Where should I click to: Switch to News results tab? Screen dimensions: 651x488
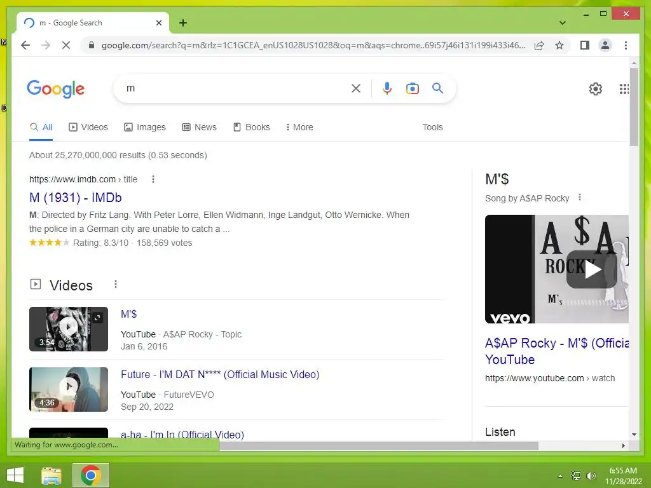199,127
